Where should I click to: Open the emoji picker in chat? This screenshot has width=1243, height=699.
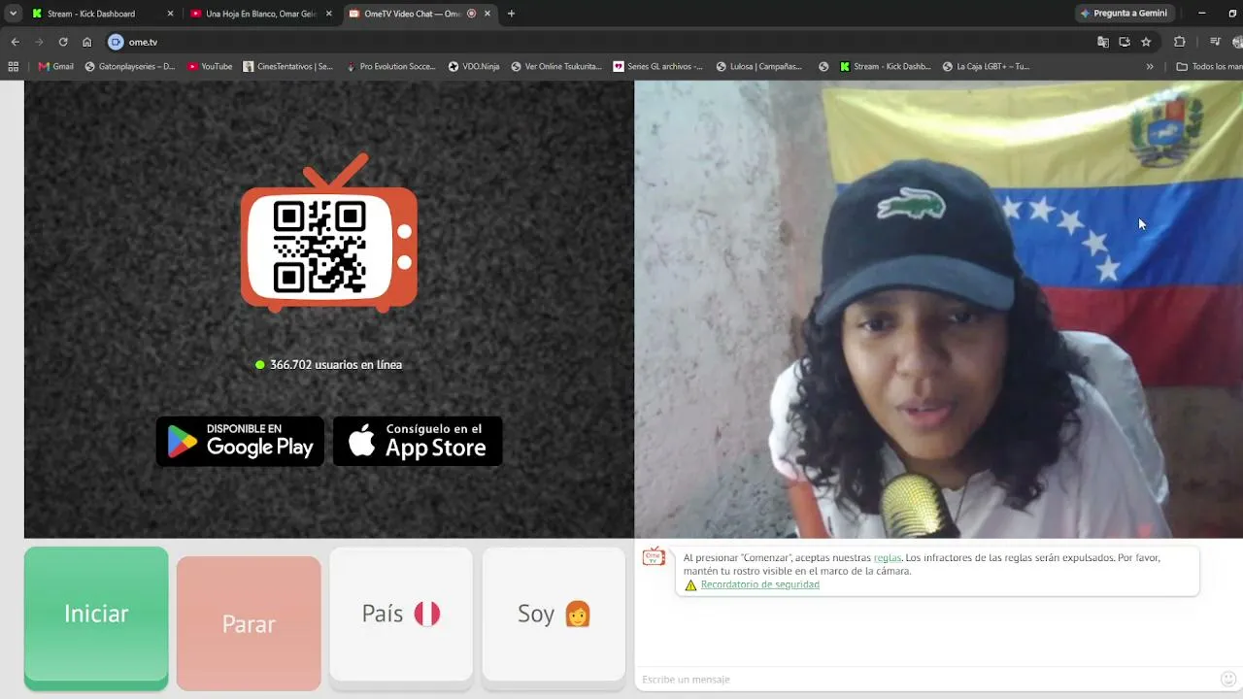coord(1228,679)
